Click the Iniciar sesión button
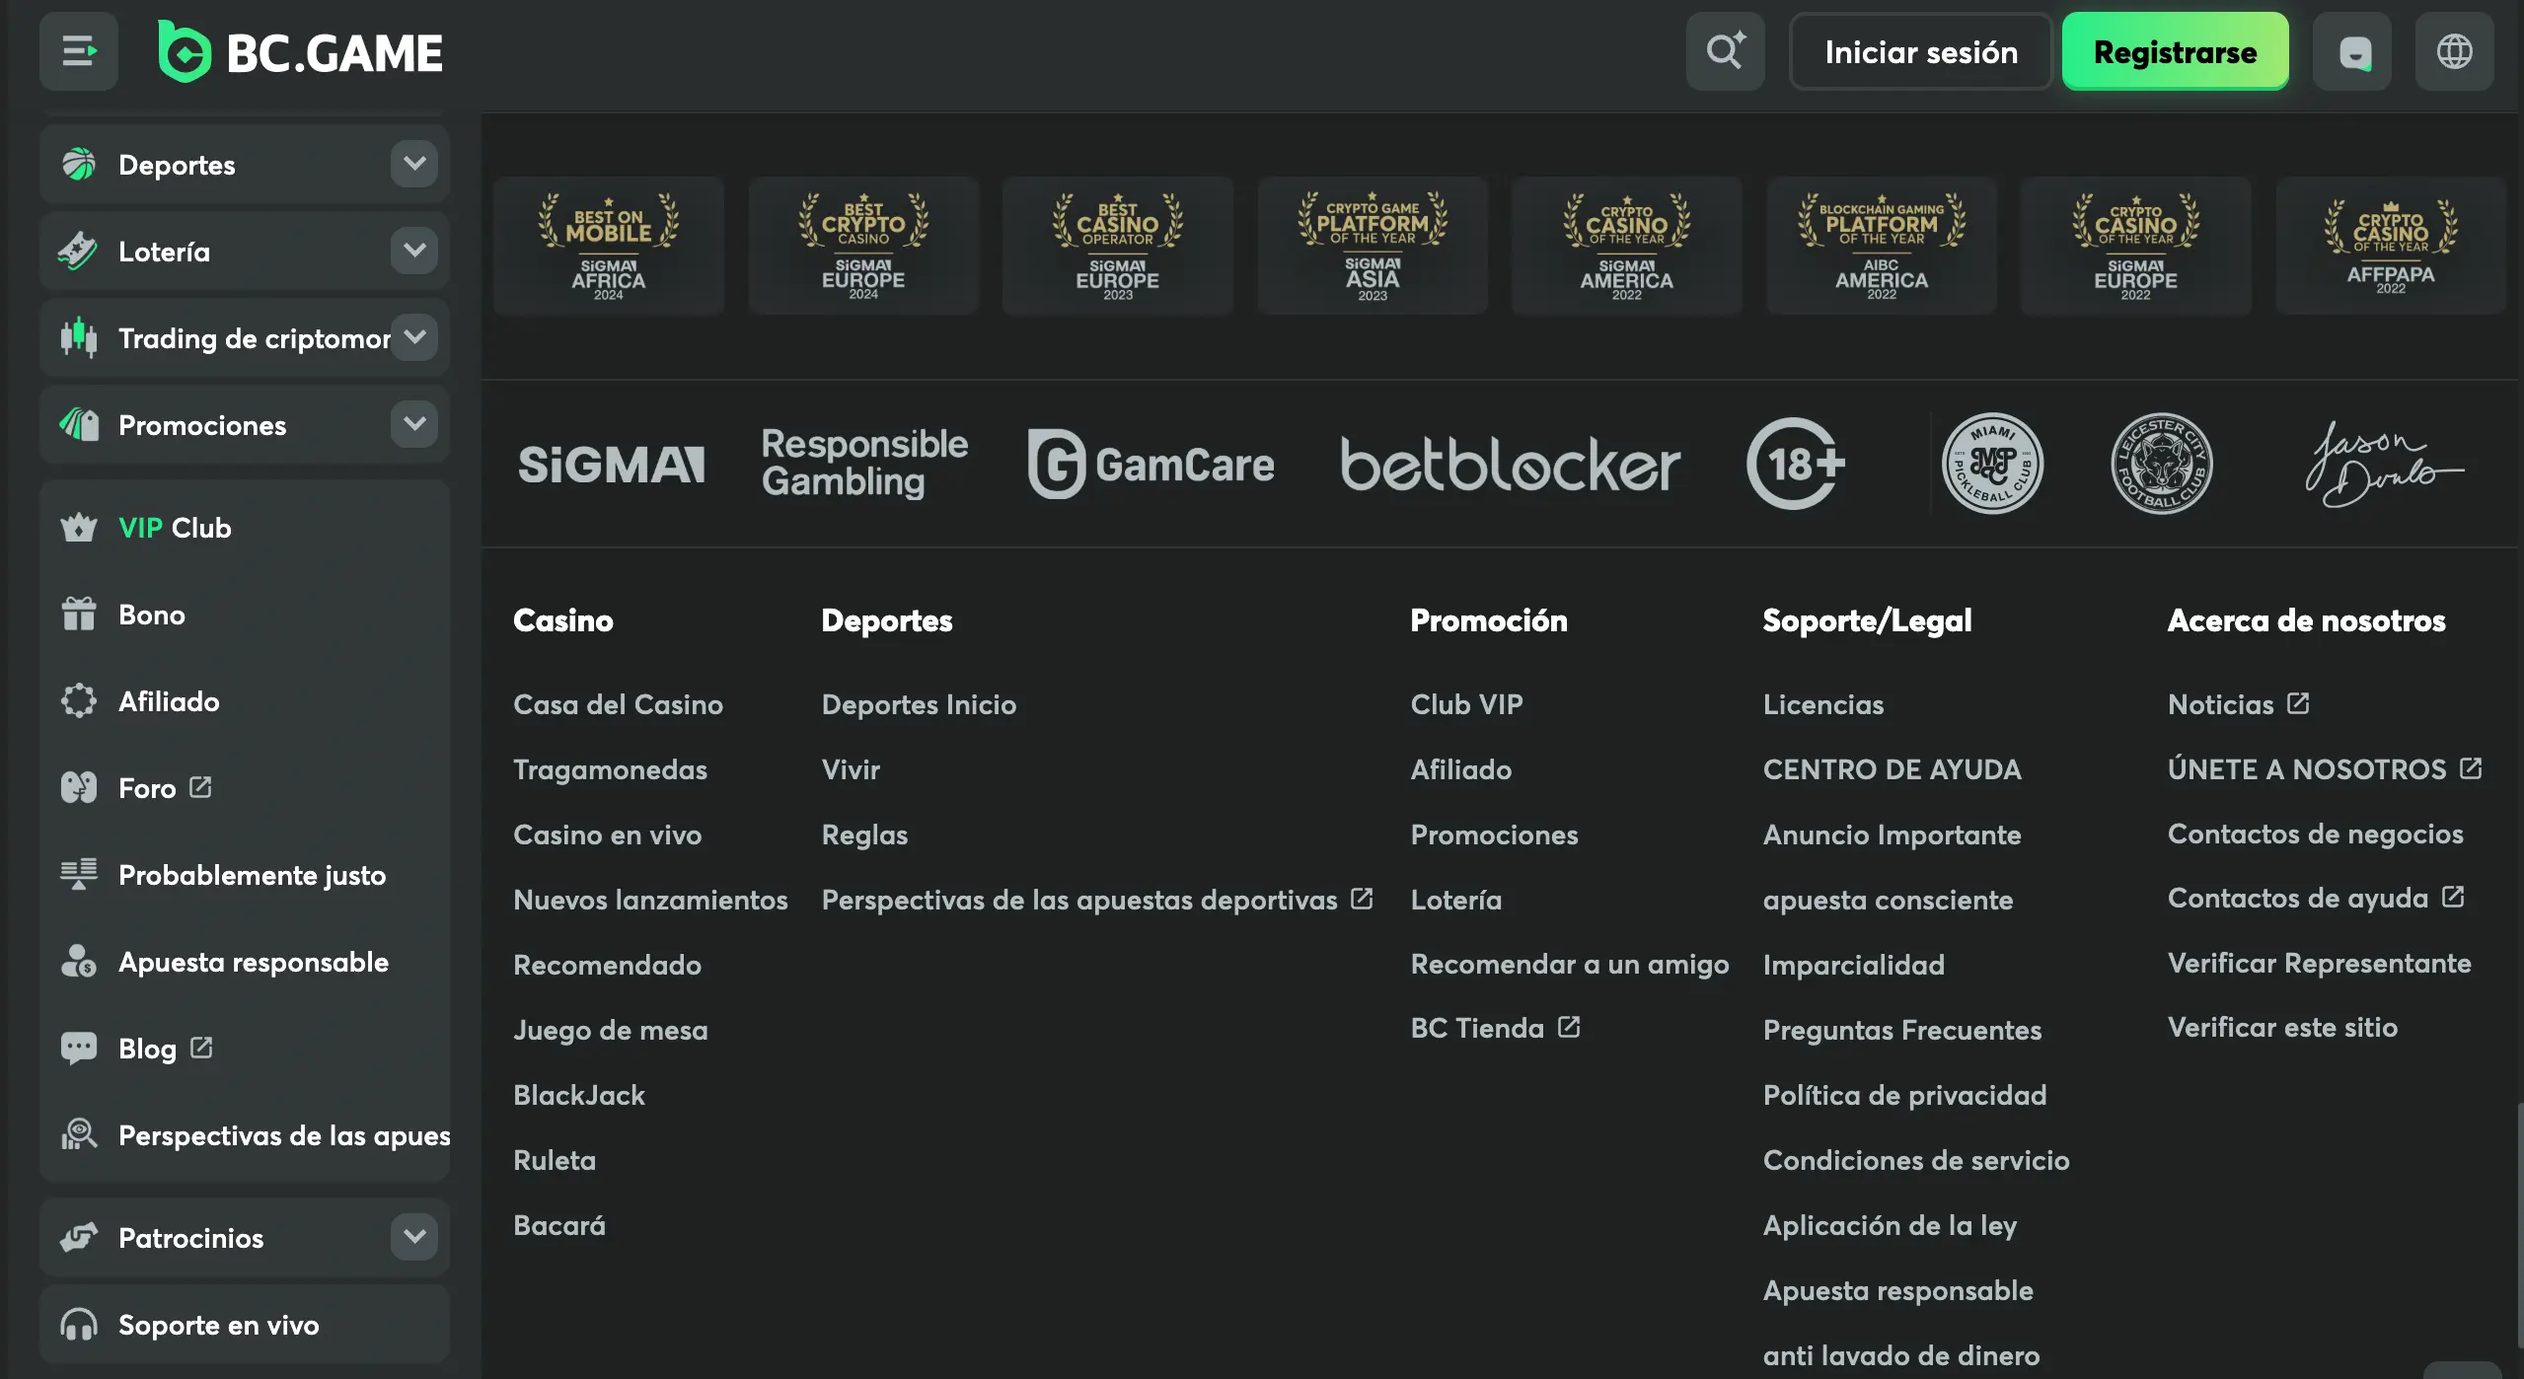 [1920, 51]
